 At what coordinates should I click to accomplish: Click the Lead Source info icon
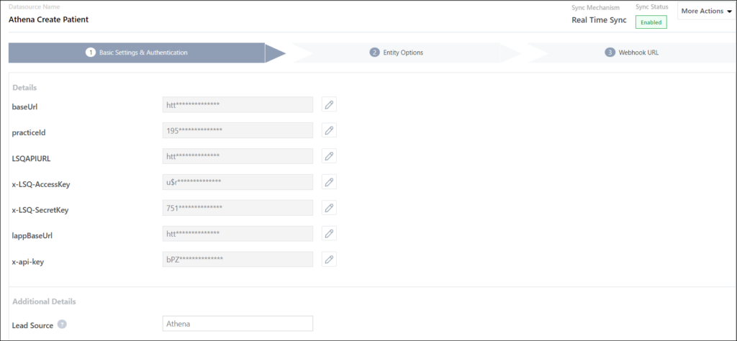click(x=63, y=325)
